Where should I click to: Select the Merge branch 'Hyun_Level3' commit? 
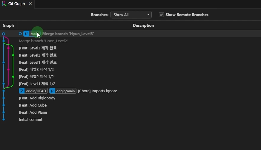68,34
